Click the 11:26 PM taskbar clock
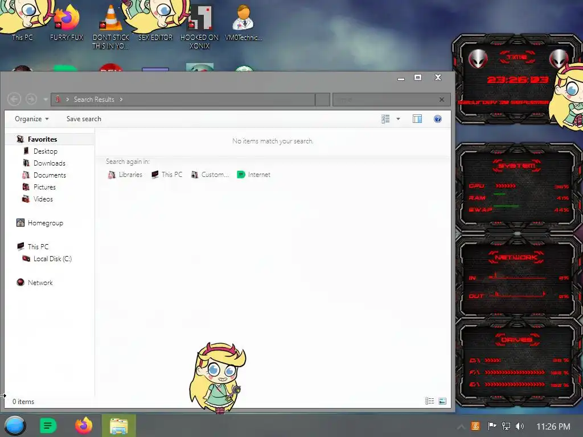583x437 pixels. pos(553,427)
